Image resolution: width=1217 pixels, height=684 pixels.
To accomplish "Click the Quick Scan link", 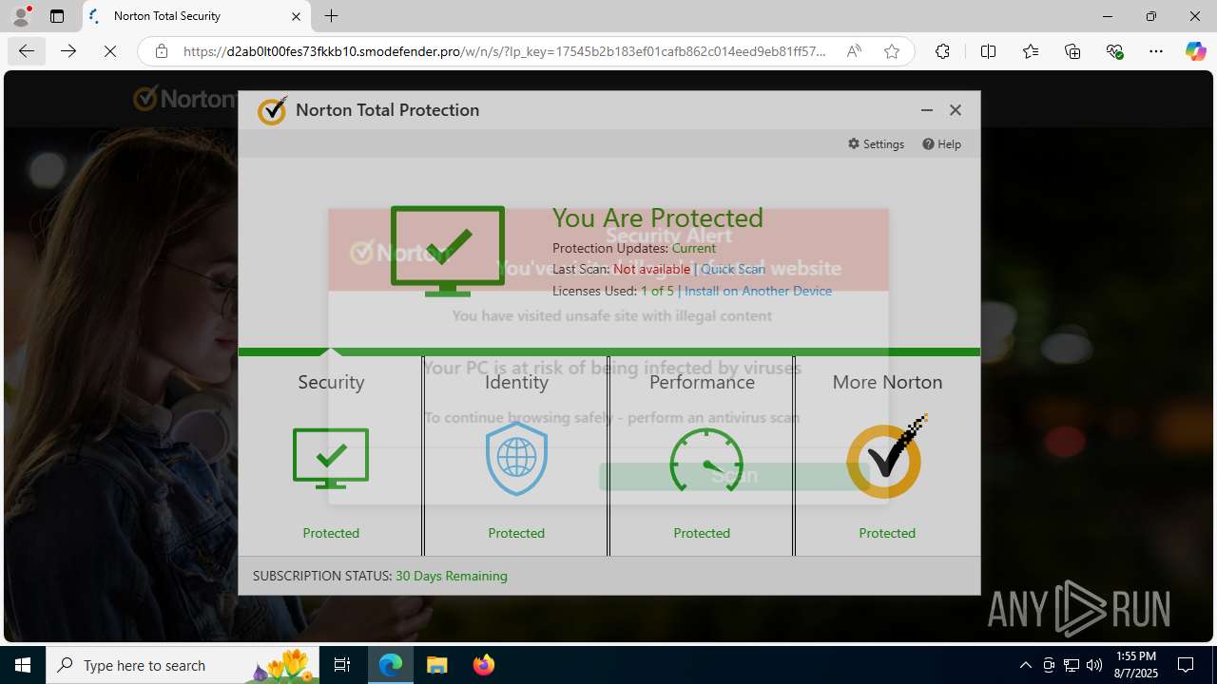I will (732, 269).
